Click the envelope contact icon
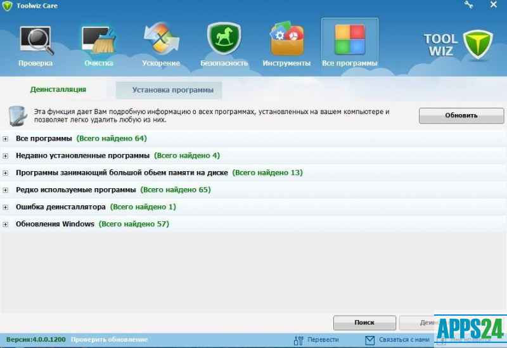Image resolution: width=507 pixels, height=348 pixels. [x=369, y=340]
